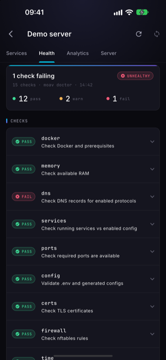
Task: Switch to the Services tab
Action: click(17, 53)
